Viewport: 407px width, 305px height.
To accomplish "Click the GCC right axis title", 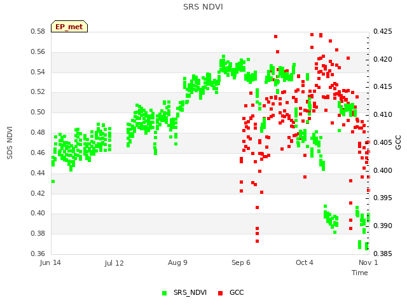I will pyautogui.click(x=398, y=142).
